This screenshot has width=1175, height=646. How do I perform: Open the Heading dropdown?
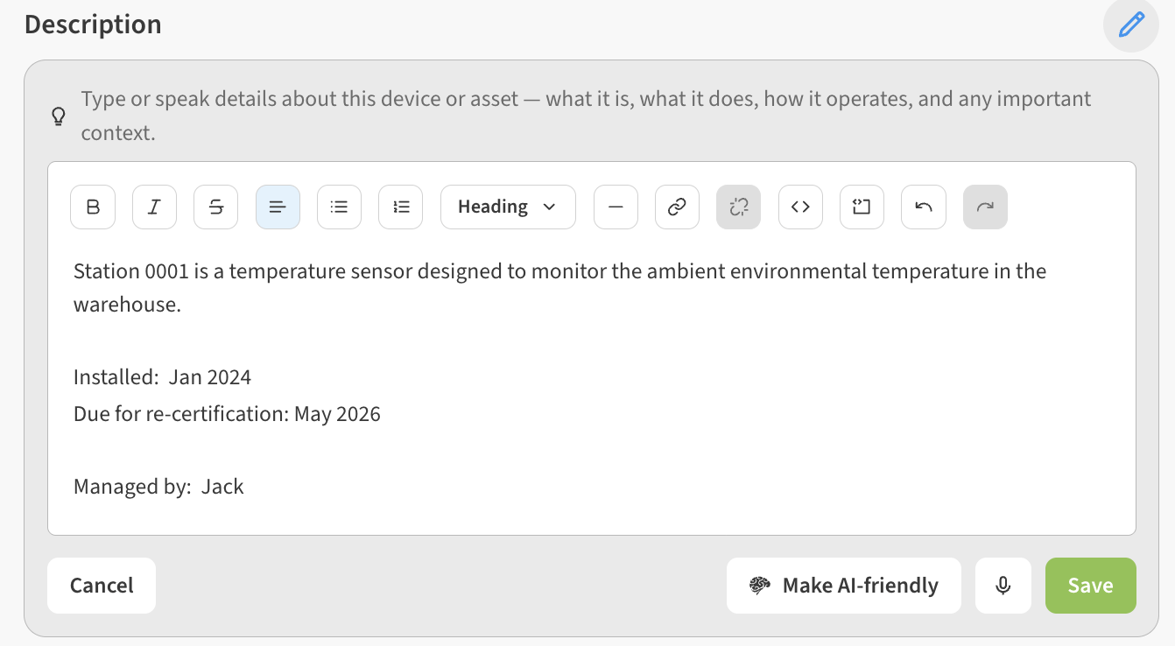click(x=508, y=207)
